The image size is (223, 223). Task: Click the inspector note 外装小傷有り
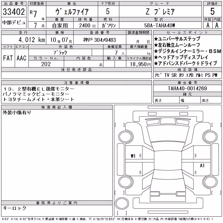(17, 113)
